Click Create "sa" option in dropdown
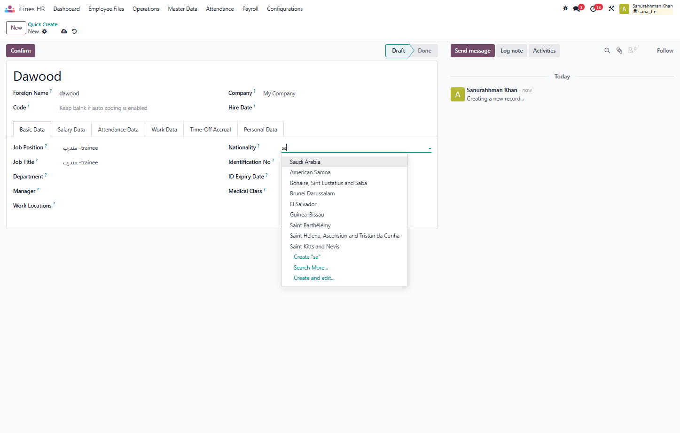 (x=307, y=257)
